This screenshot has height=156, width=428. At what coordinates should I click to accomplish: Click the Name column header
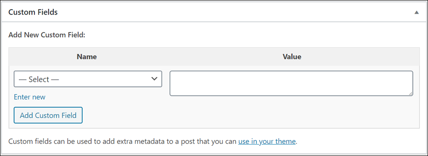coord(87,57)
